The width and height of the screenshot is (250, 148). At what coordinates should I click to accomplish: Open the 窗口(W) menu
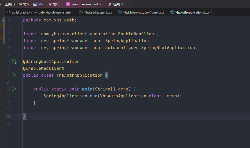pyautogui.click(x=39, y=4)
